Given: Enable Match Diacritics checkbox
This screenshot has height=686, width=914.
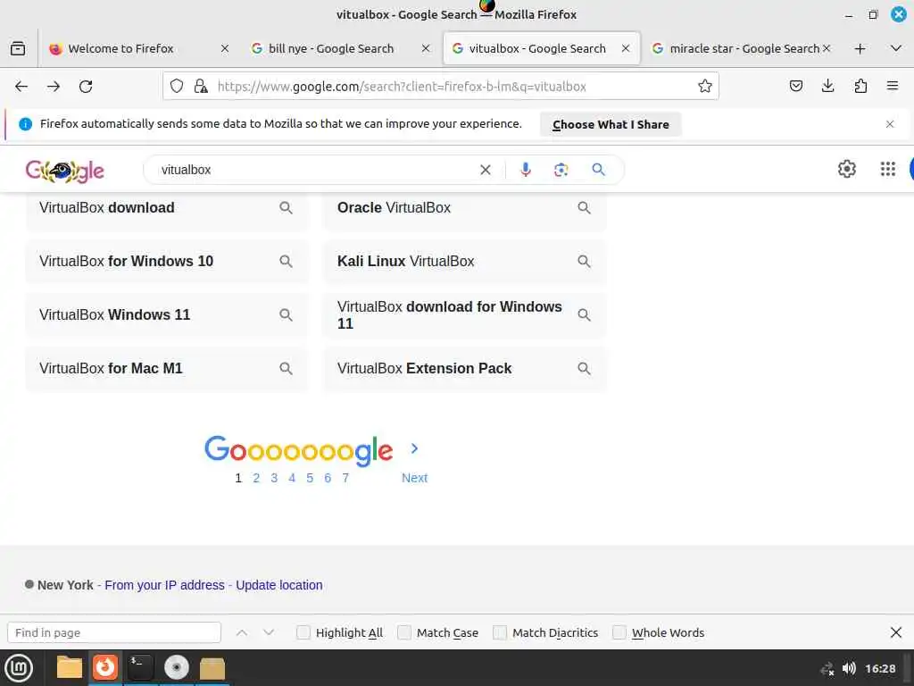Looking at the screenshot, I should pos(500,632).
